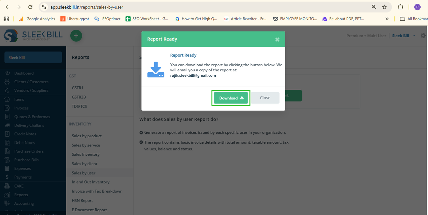This screenshot has width=428, height=215.
Task: Go to Invoices in sidebar
Action: (x=21, y=108)
